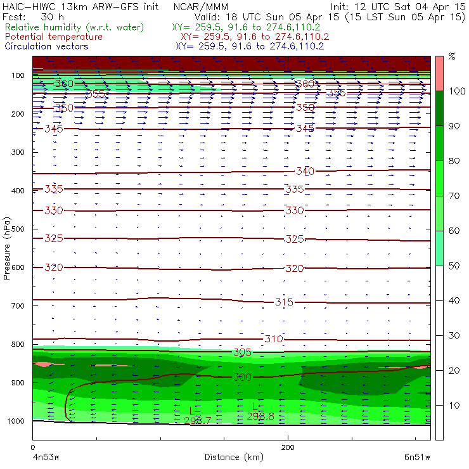Click the blue XY= 259.5, 91.6 coordinates line
The width and height of the screenshot is (469, 469).
[250, 46]
